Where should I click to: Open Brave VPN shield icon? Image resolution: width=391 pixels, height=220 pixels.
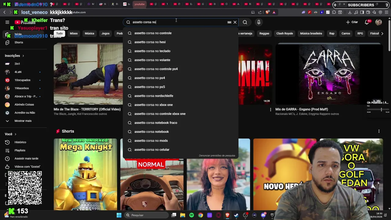(380, 12)
